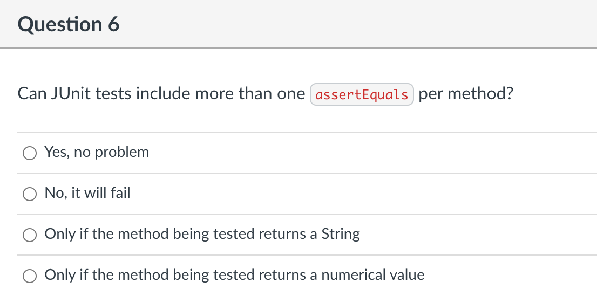
Task: Click the "Only if the method being tested returns a String" label
Action: (x=202, y=234)
